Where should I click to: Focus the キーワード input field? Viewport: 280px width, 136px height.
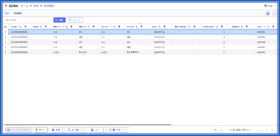click(33, 20)
